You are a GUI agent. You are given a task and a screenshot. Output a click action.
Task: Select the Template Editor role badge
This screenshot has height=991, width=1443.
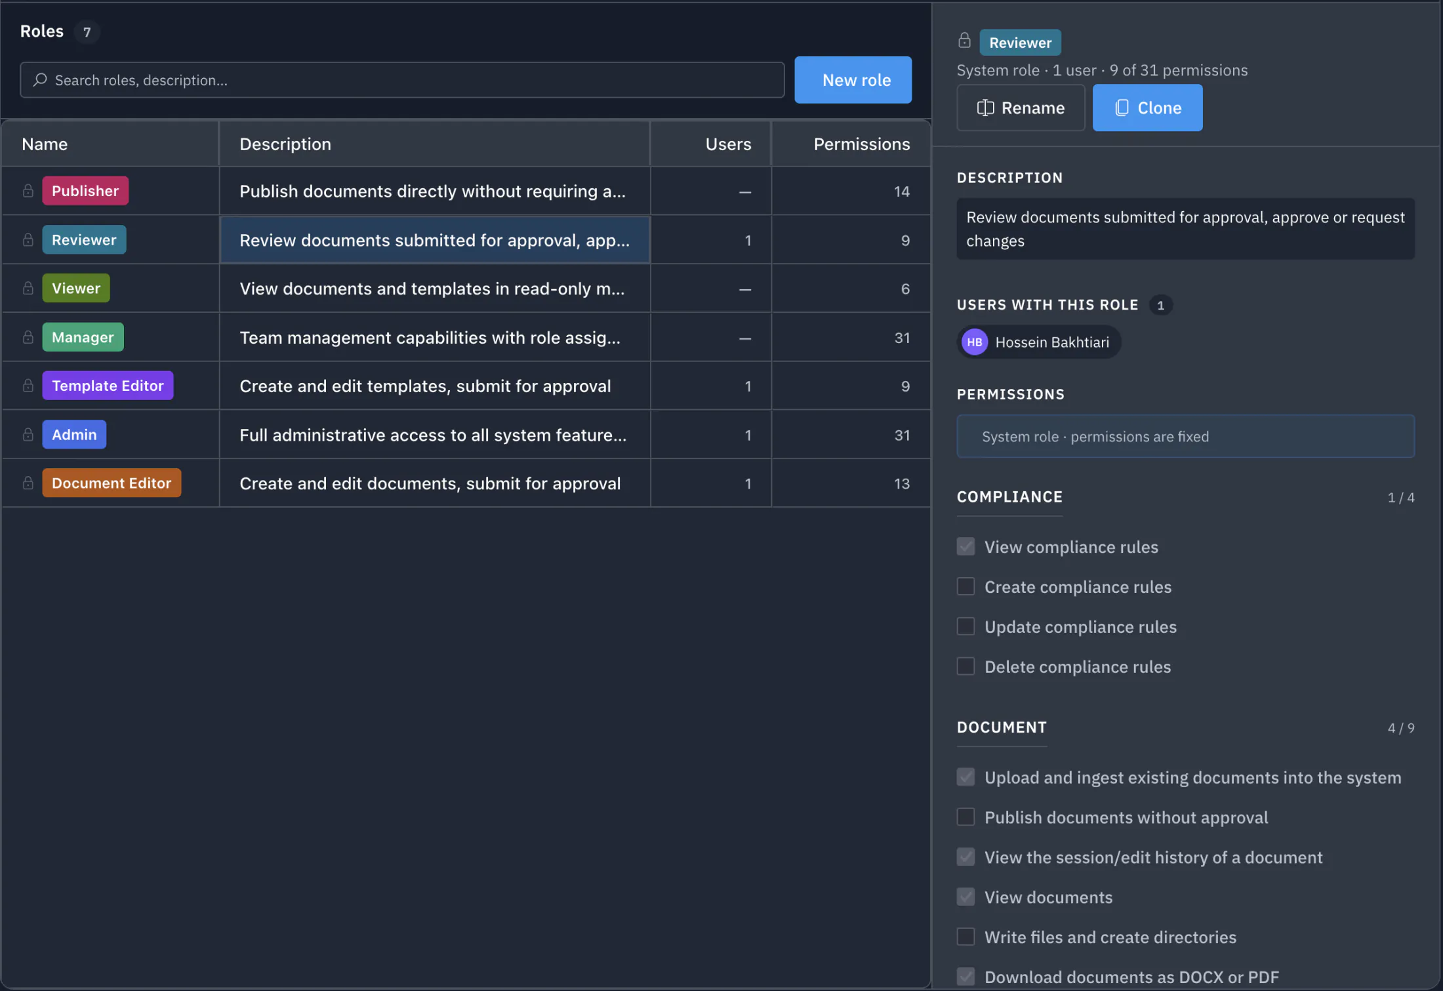coord(108,386)
